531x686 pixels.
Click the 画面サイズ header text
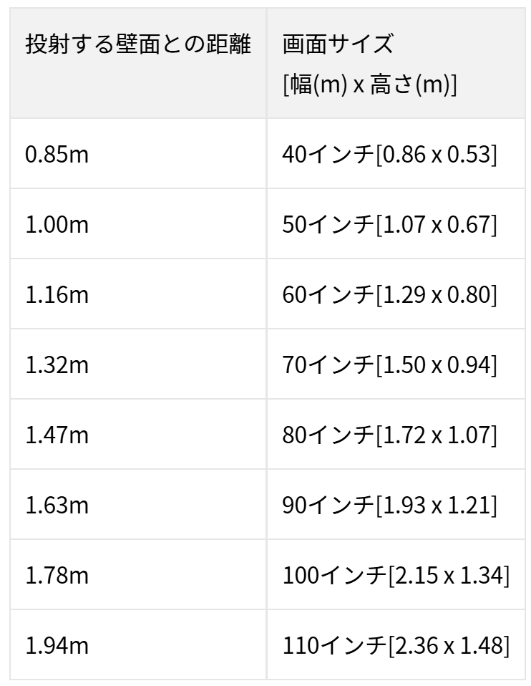338,44
